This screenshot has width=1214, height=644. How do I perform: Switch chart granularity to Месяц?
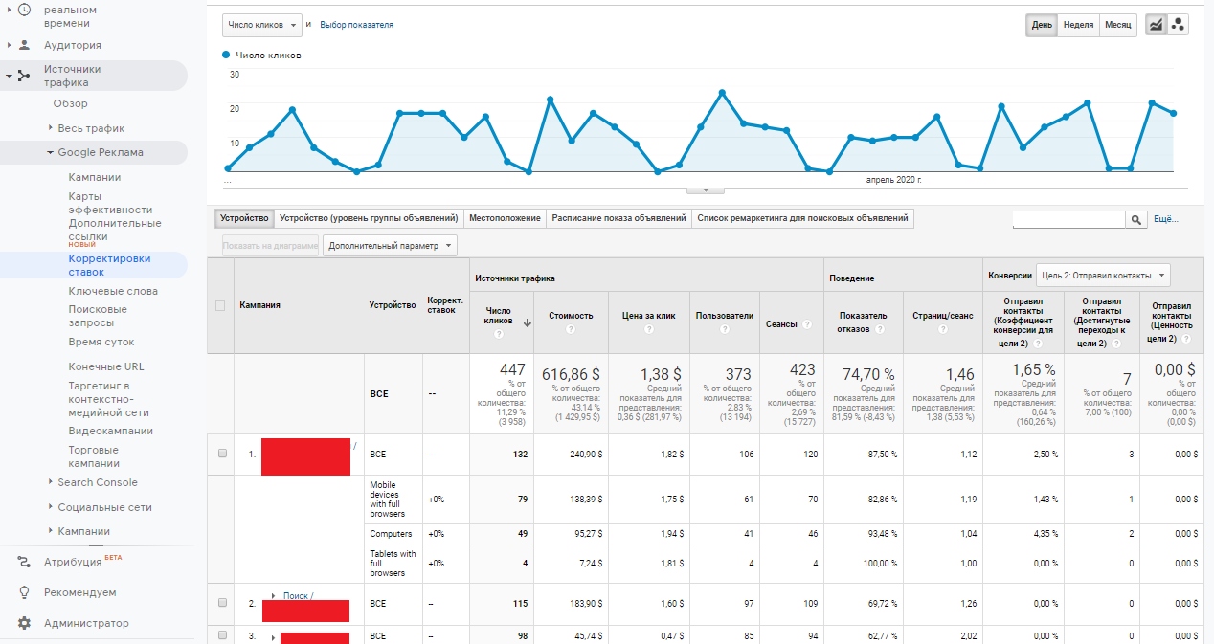coord(1117,25)
